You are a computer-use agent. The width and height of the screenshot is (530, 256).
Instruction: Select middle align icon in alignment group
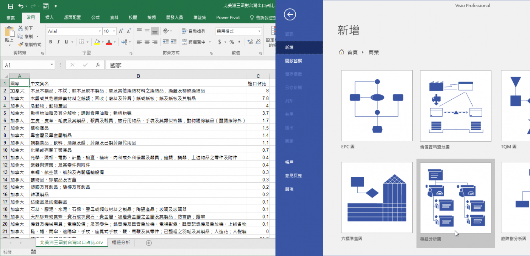(147, 31)
